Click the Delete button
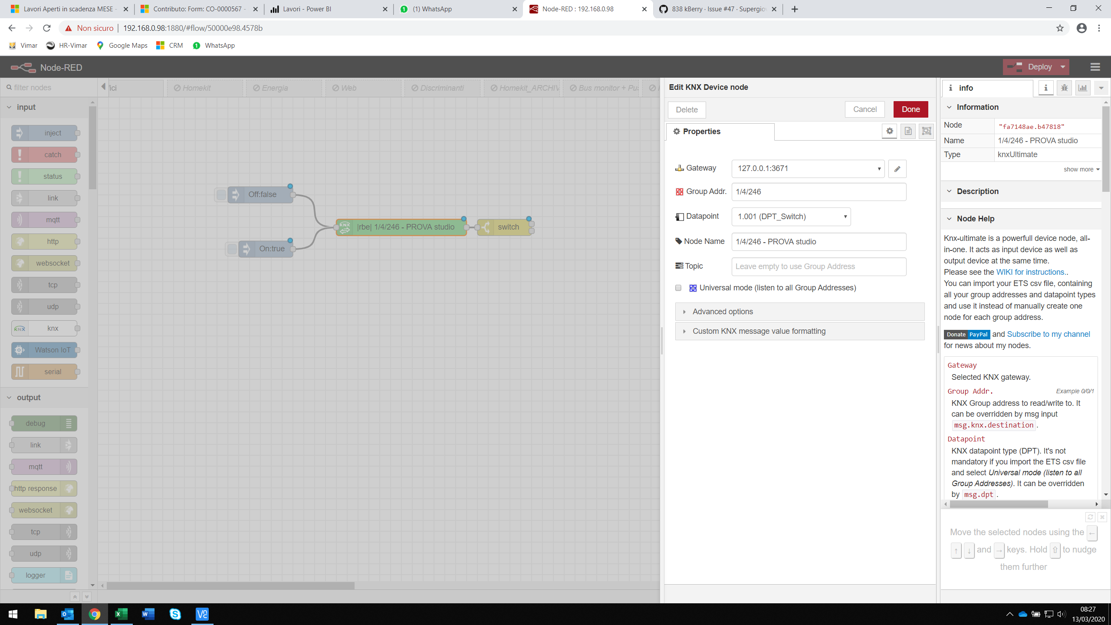Image resolution: width=1111 pixels, height=625 pixels. (x=687, y=110)
